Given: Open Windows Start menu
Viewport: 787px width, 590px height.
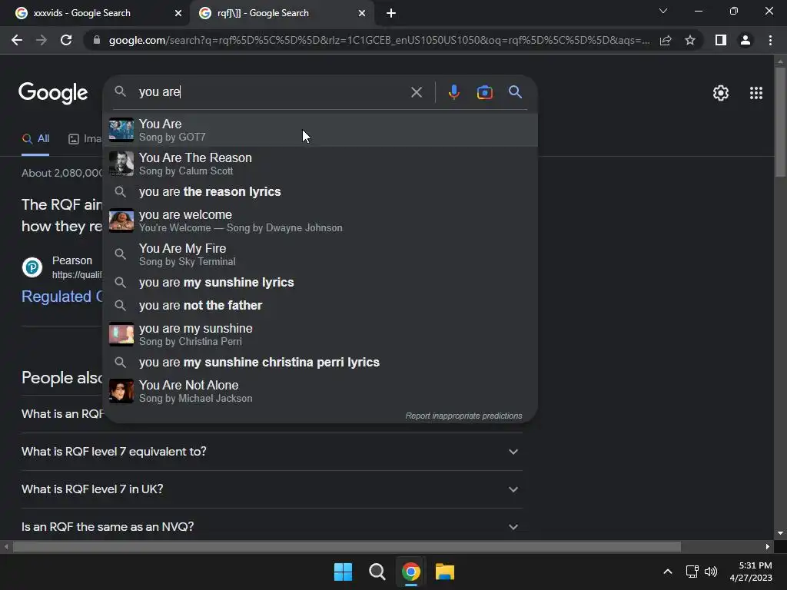Looking at the screenshot, I should coord(343,572).
